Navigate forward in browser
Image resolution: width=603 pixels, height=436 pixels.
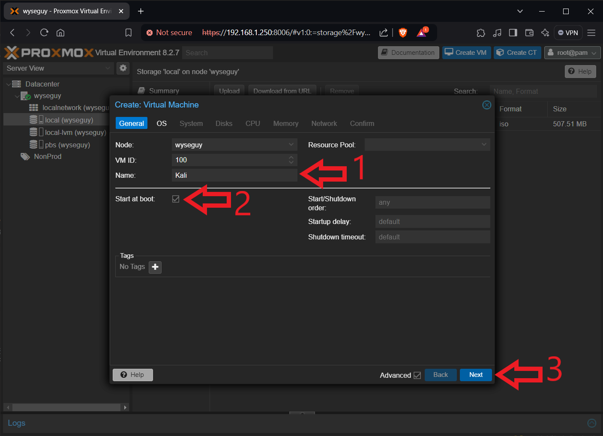click(x=28, y=33)
